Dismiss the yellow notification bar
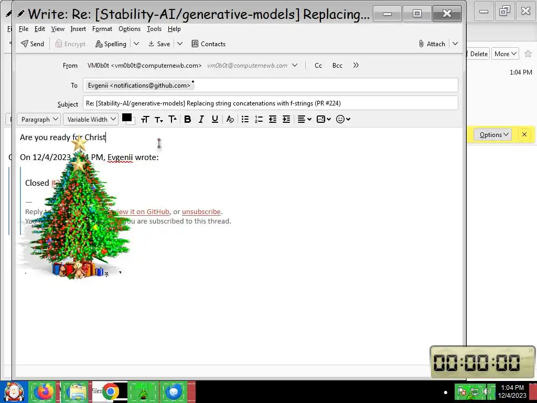537x403 pixels. click(524, 134)
